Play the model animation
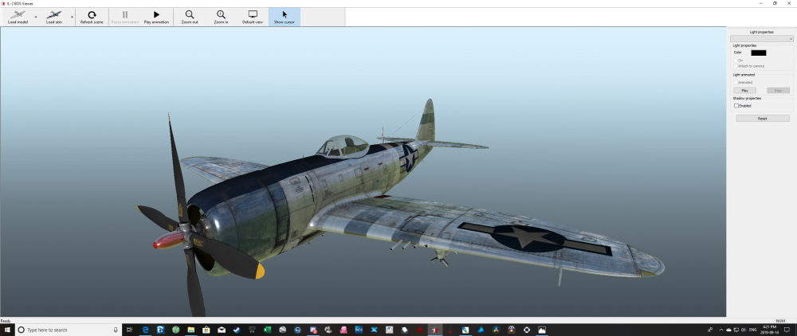 156,17
